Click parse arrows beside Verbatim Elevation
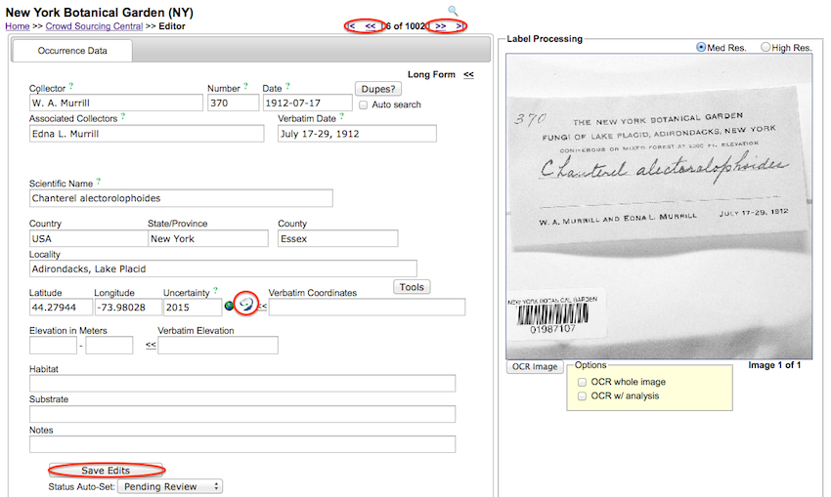The image size is (831, 497). click(x=151, y=345)
